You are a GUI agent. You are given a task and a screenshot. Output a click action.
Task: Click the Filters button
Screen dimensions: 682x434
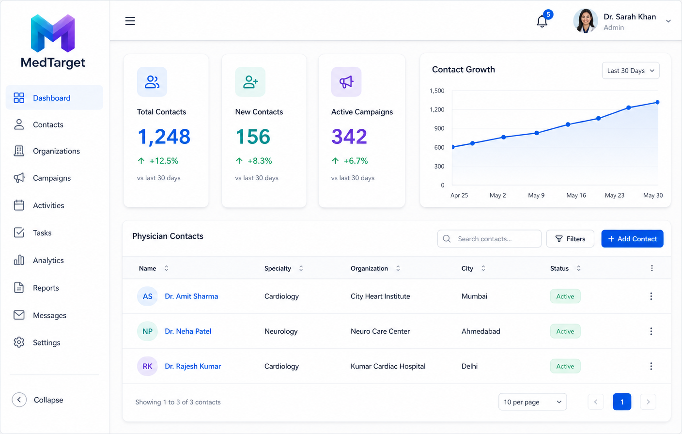pos(570,239)
